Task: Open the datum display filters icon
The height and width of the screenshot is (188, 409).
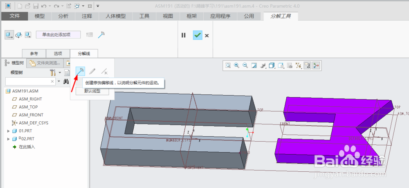Action: tap(299, 66)
